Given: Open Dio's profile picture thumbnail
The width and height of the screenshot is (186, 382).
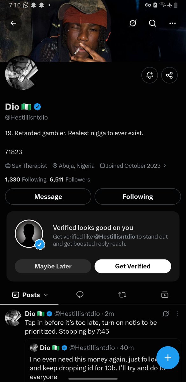Looking at the screenshot, I should (x=22, y=74).
